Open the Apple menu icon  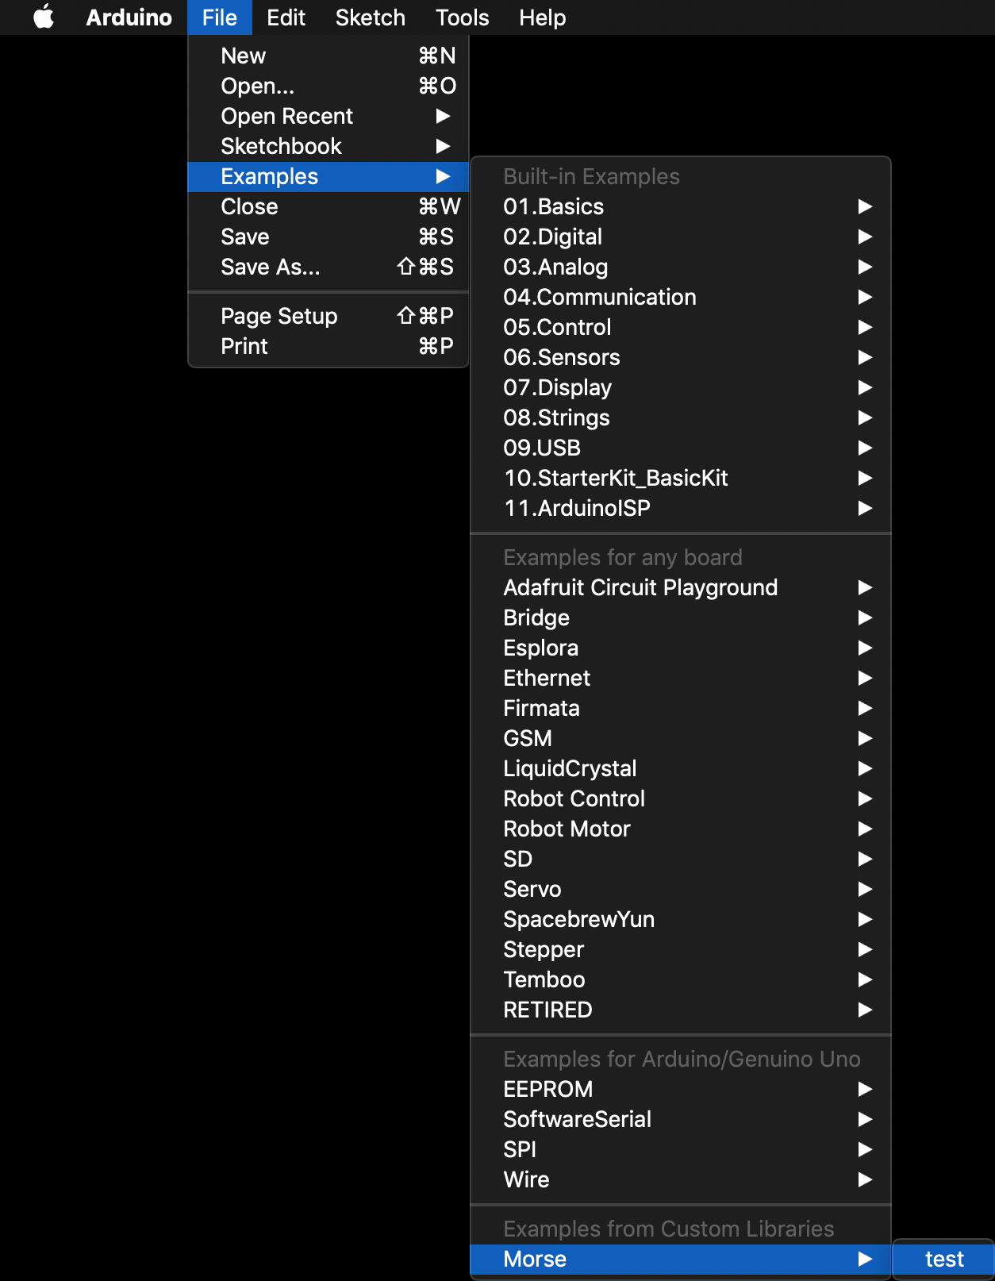click(x=44, y=17)
